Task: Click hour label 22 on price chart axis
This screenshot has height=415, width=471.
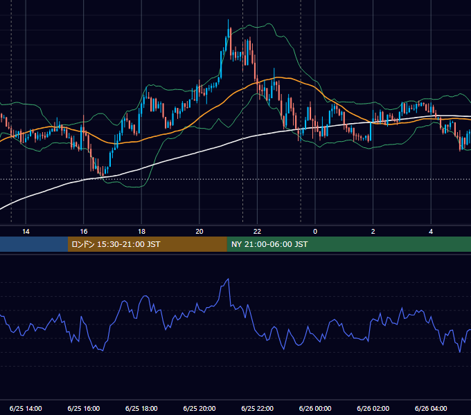Action: point(257,232)
